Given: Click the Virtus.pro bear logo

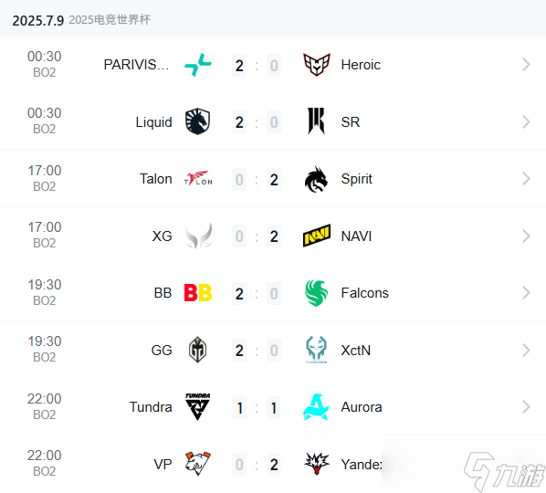Looking at the screenshot, I should click(198, 464).
